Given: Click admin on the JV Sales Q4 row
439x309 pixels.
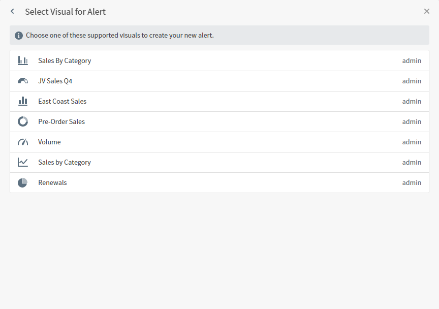Looking at the screenshot, I should coord(412,80).
